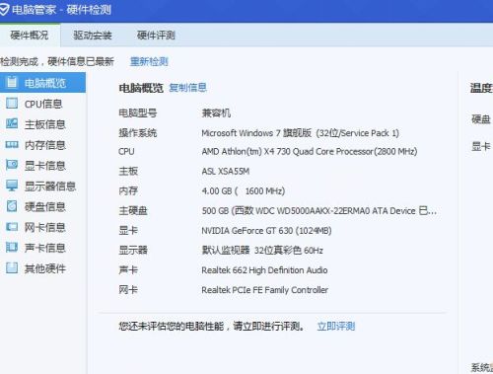493x374 pixels.
Task: Click the 4.00 GB memory value
Action: (244, 191)
